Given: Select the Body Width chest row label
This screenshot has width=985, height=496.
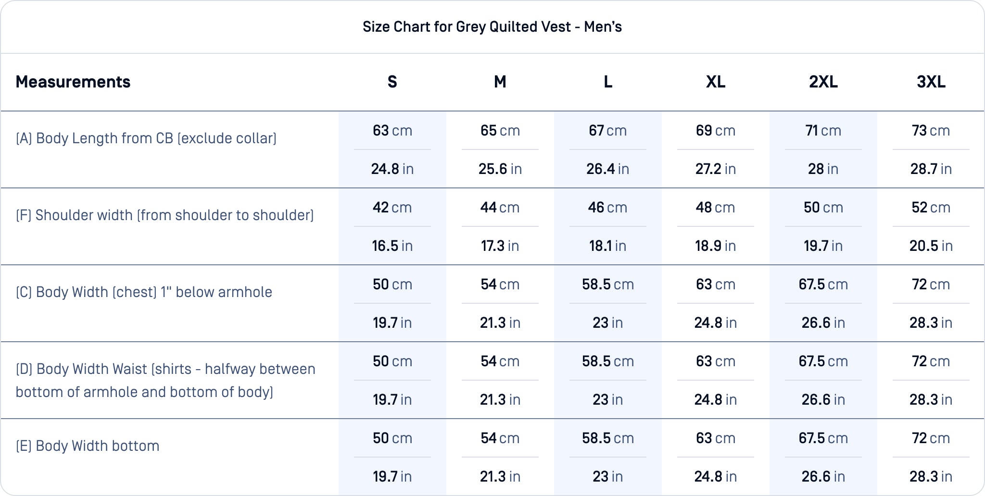Looking at the screenshot, I should [x=144, y=292].
